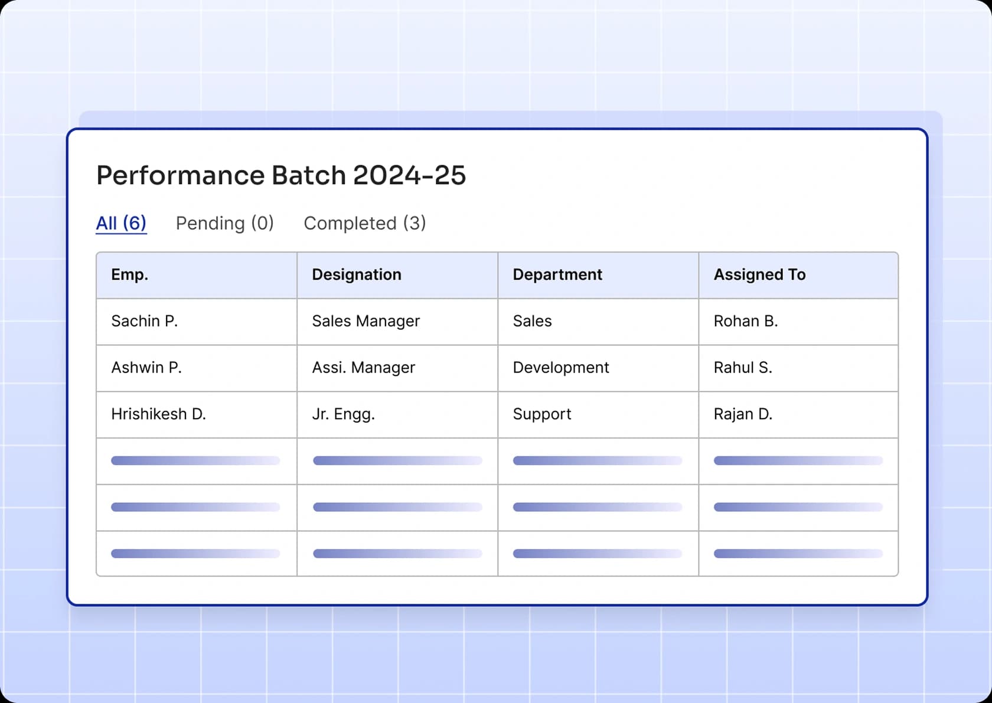
Task: Select the Sales department cell
Action: click(x=532, y=321)
